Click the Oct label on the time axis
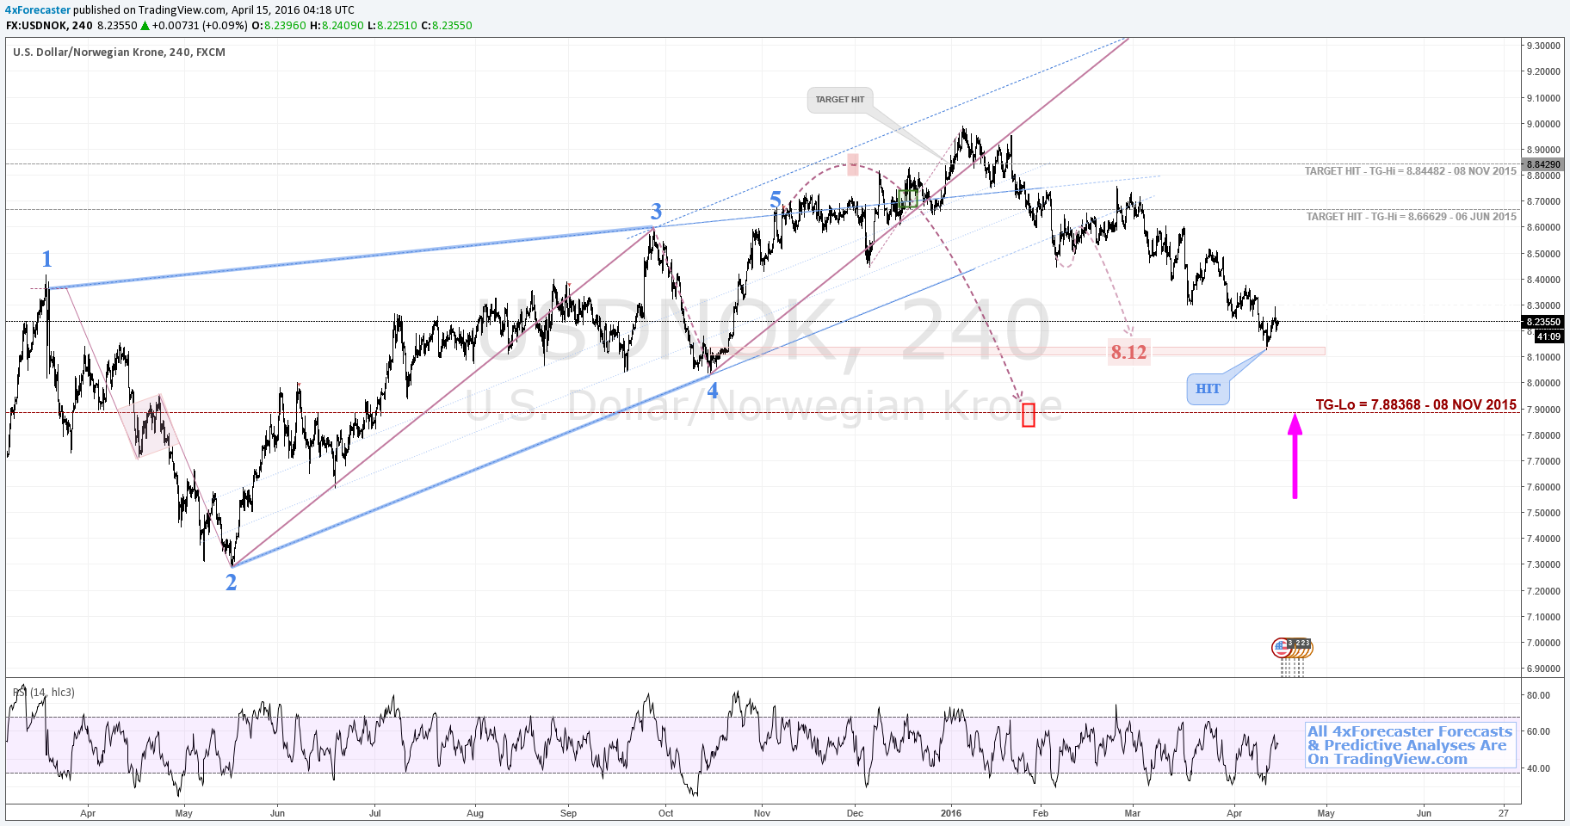Viewport: 1570px width, 826px height. (x=665, y=813)
